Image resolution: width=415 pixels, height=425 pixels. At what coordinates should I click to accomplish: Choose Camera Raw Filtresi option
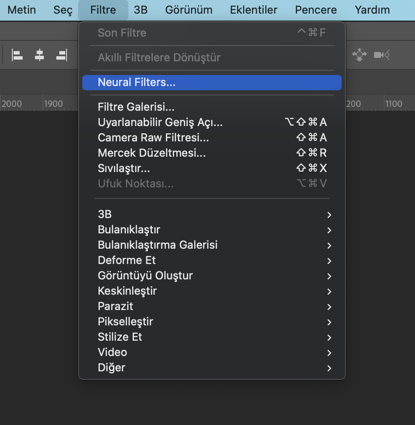(x=153, y=138)
